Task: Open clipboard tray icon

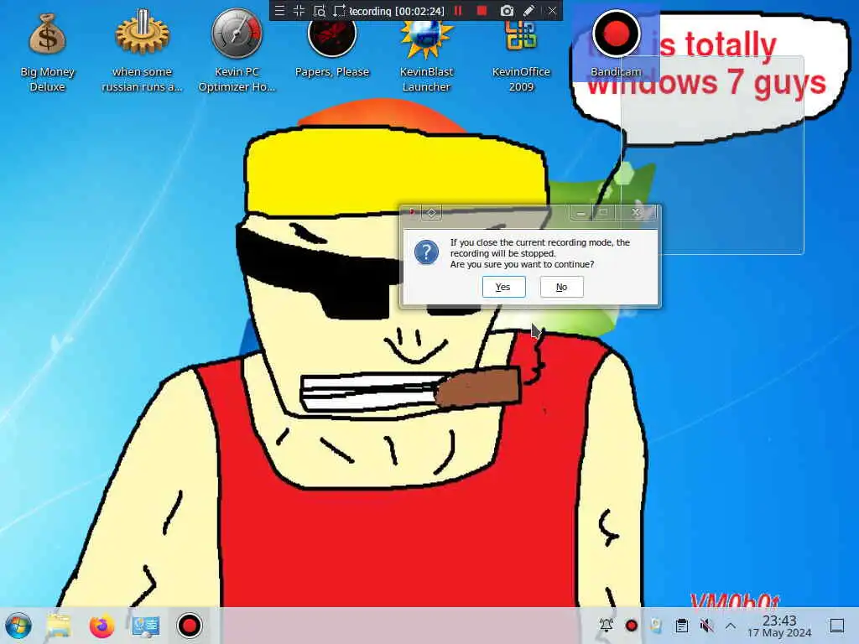Action: pos(681,626)
